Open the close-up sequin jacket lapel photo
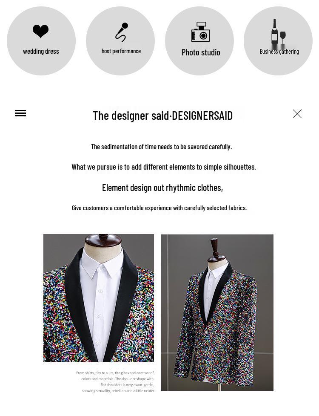 (x=99, y=298)
